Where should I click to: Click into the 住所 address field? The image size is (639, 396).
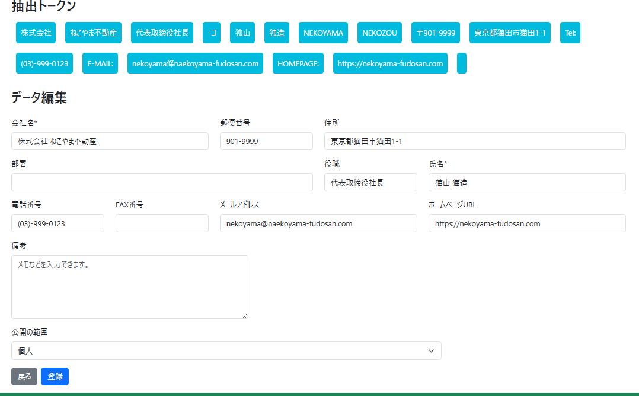pyautogui.click(x=474, y=141)
